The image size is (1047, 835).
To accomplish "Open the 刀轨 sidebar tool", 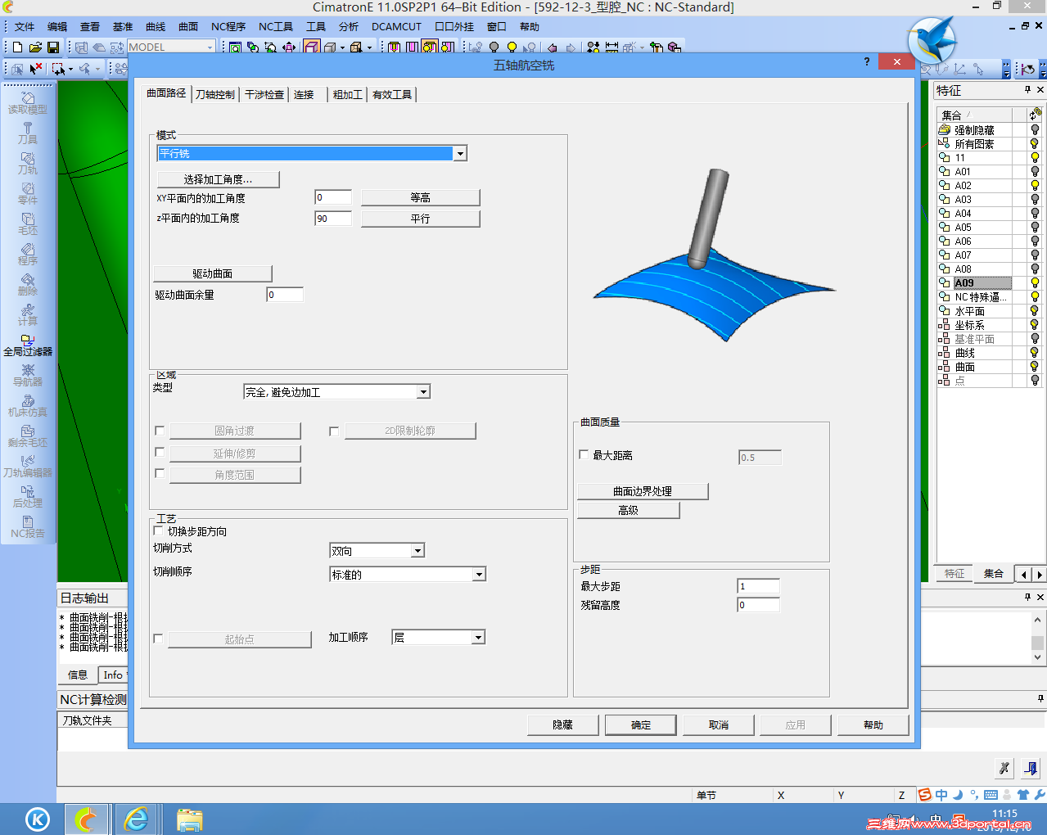I will 28,164.
